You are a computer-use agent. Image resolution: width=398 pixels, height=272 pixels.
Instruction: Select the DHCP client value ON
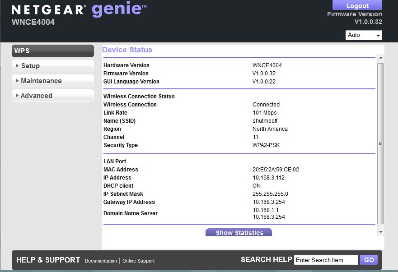pos(257,185)
